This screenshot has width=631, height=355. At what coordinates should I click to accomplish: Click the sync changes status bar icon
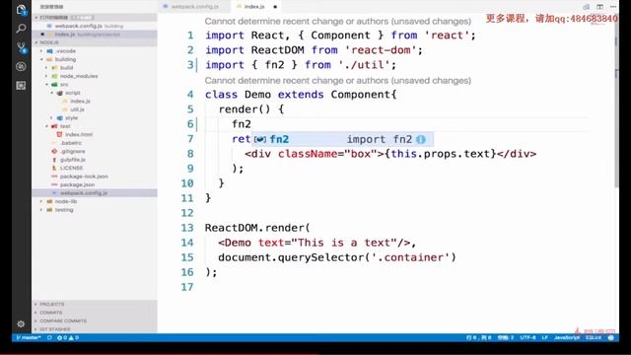coord(49,337)
